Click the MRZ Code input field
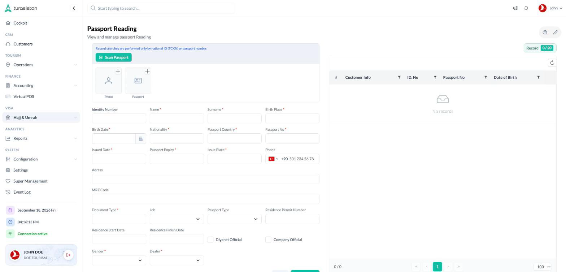Viewport: 566px width, 272px height. pyautogui.click(x=206, y=199)
